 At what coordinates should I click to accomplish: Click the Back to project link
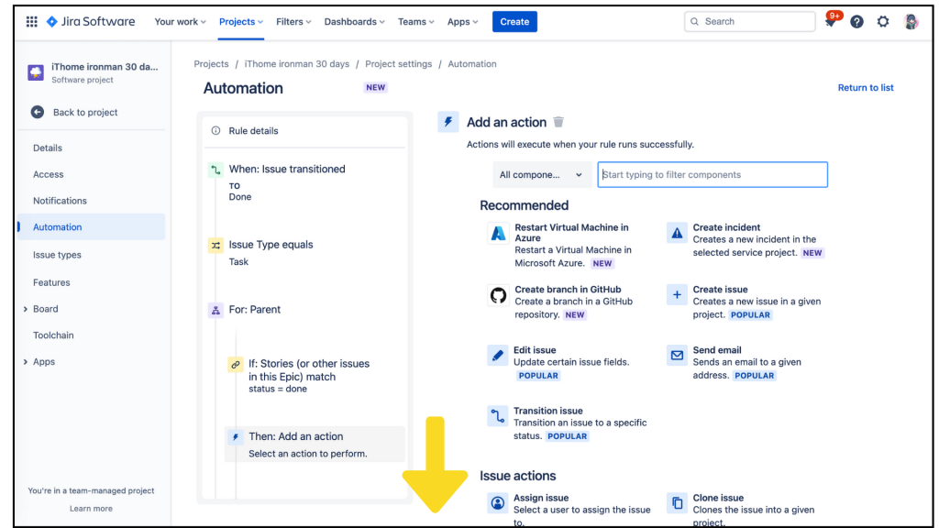(85, 112)
